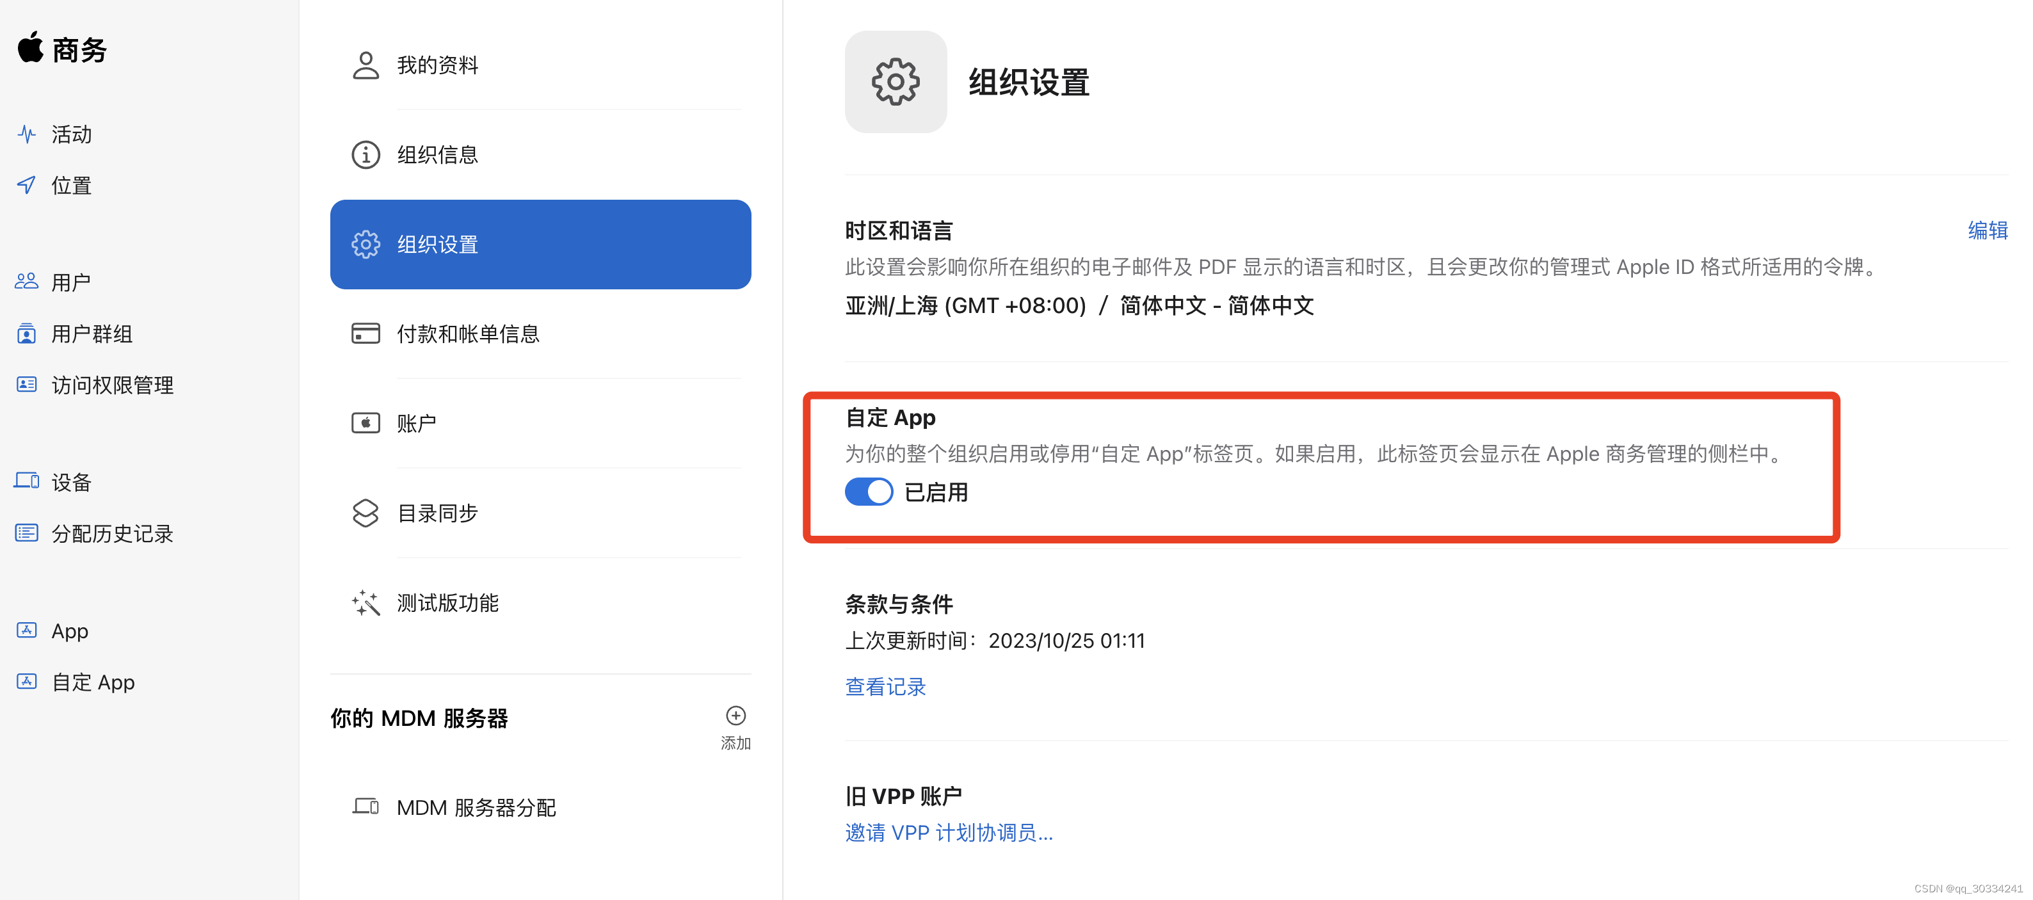Click the 目录同步 sync icon
Screen dimensions: 2033x900
pos(366,513)
